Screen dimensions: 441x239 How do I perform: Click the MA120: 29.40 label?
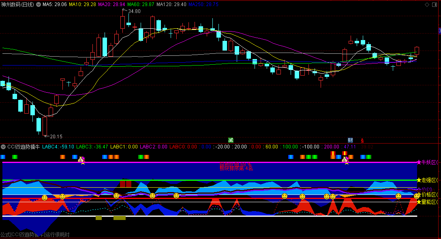tap(171, 4)
